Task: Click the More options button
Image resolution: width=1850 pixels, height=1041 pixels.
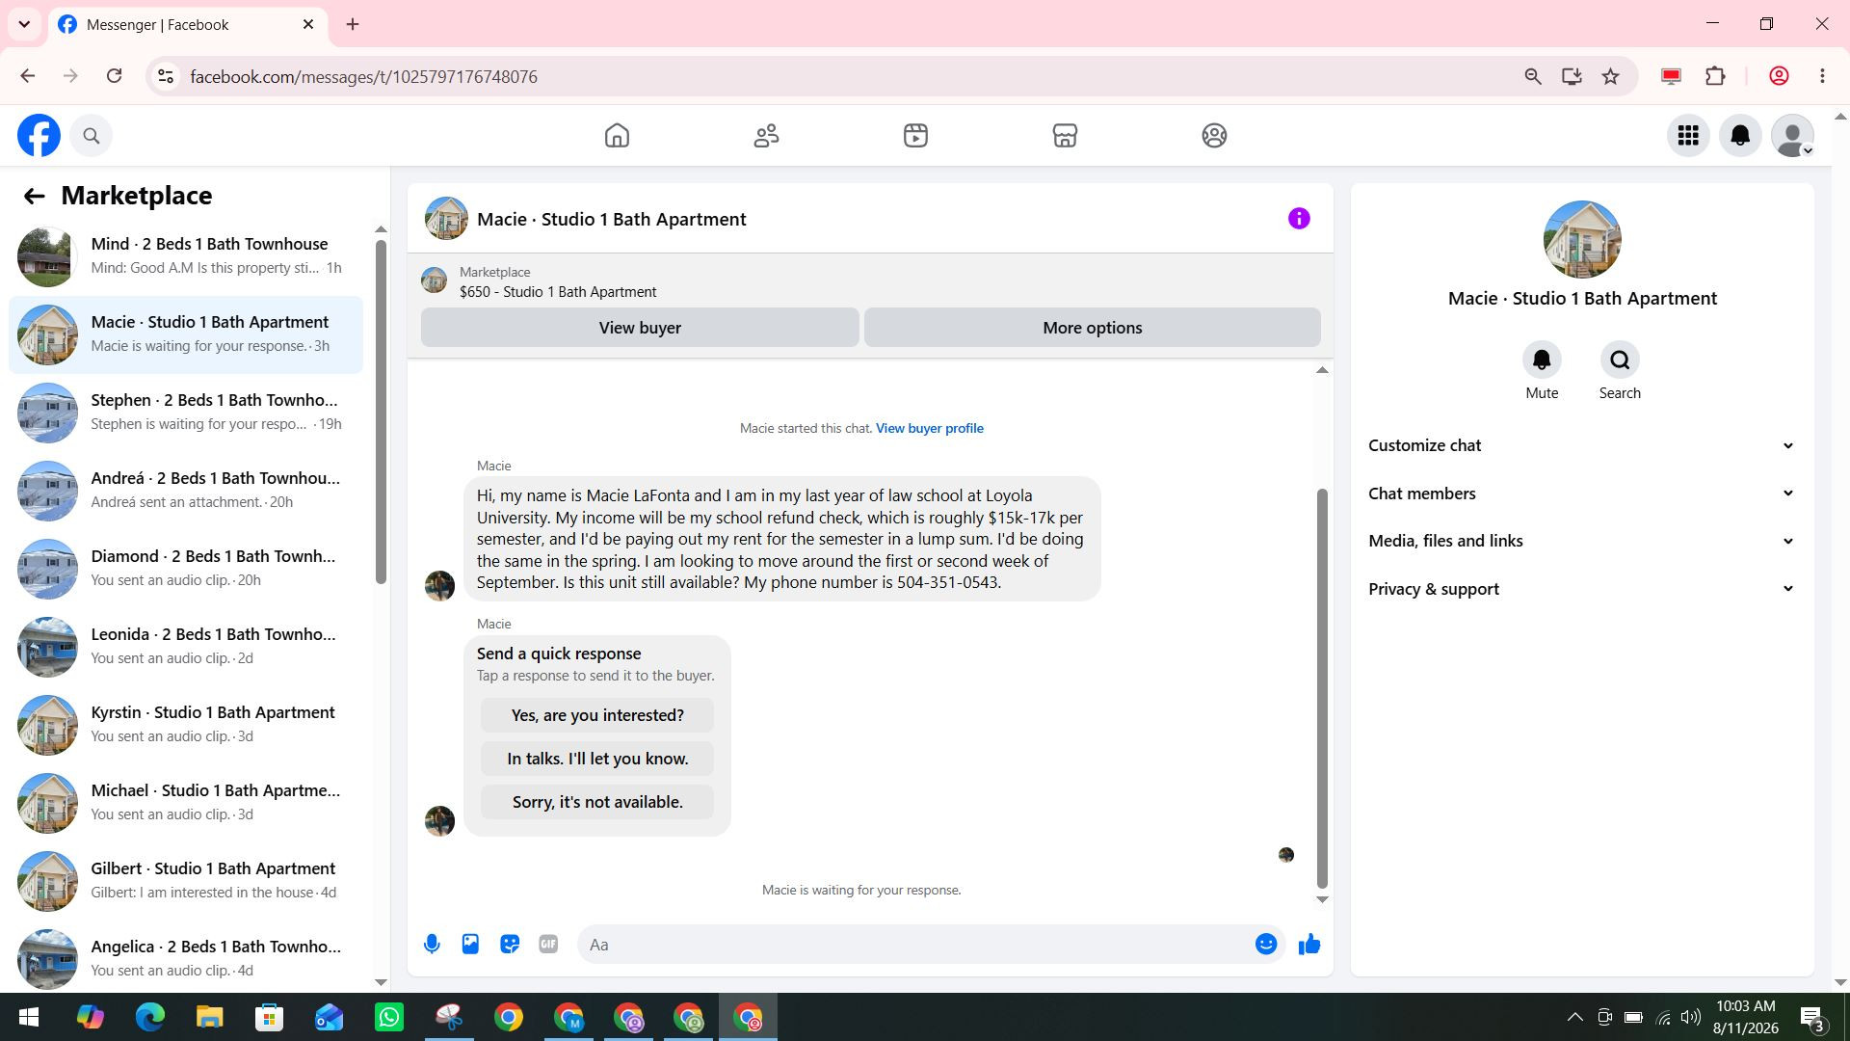Action: 1093,328
